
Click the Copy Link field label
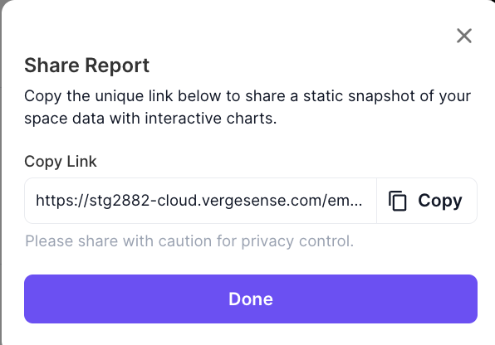(61, 162)
